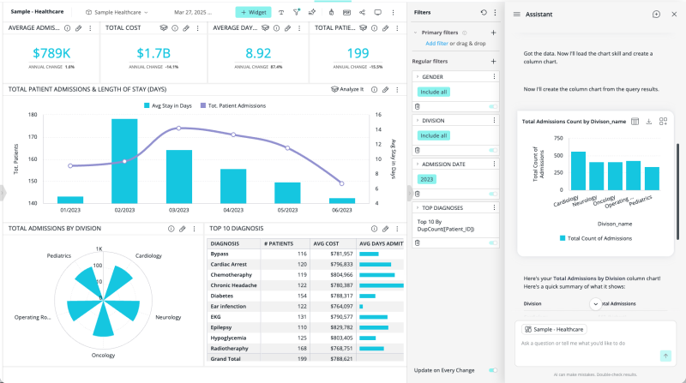686x383 pixels.
Task: Click the info icon on AVERAGE ADMIS widget
Action: click(x=68, y=28)
